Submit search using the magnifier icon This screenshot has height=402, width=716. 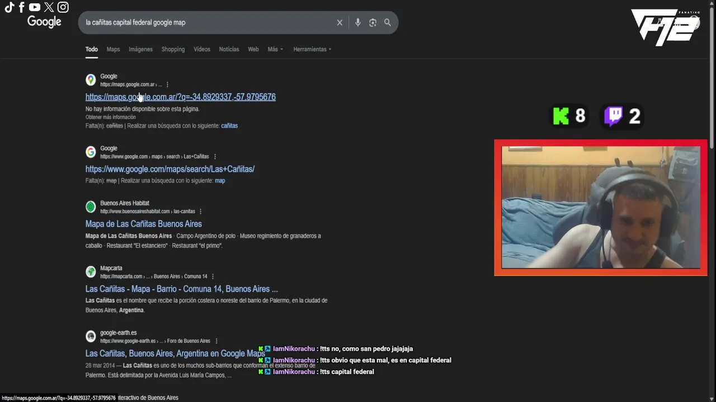point(387,22)
